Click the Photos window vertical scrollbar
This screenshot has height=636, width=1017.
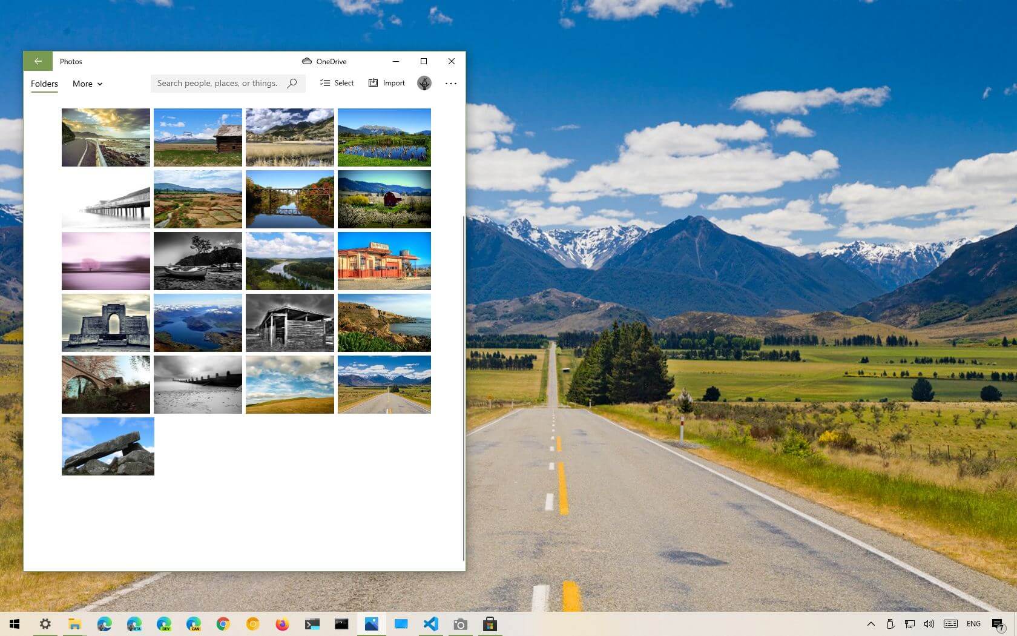(464, 388)
